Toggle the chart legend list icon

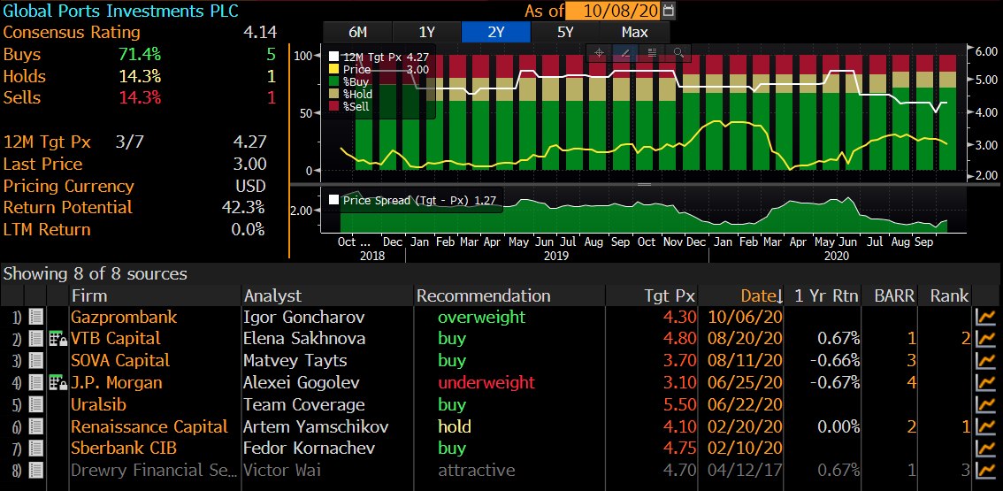652,53
